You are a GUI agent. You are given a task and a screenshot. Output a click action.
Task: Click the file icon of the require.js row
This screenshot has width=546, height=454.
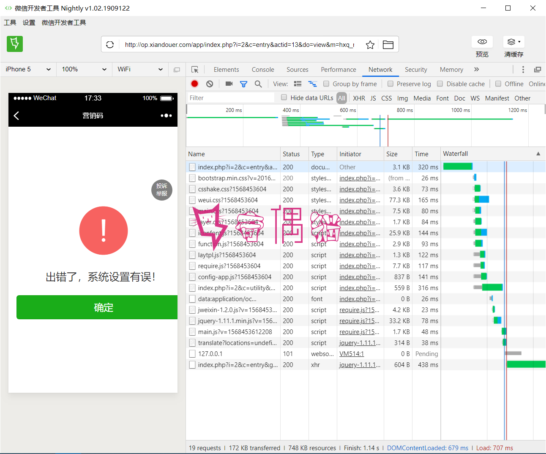(x=192, y=266)
